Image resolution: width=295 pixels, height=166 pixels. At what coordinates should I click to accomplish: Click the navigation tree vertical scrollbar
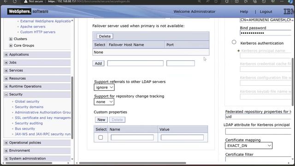point(72,107)
